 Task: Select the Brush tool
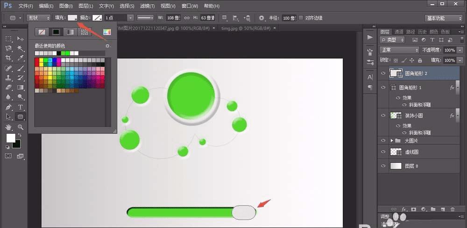point(20,69)
